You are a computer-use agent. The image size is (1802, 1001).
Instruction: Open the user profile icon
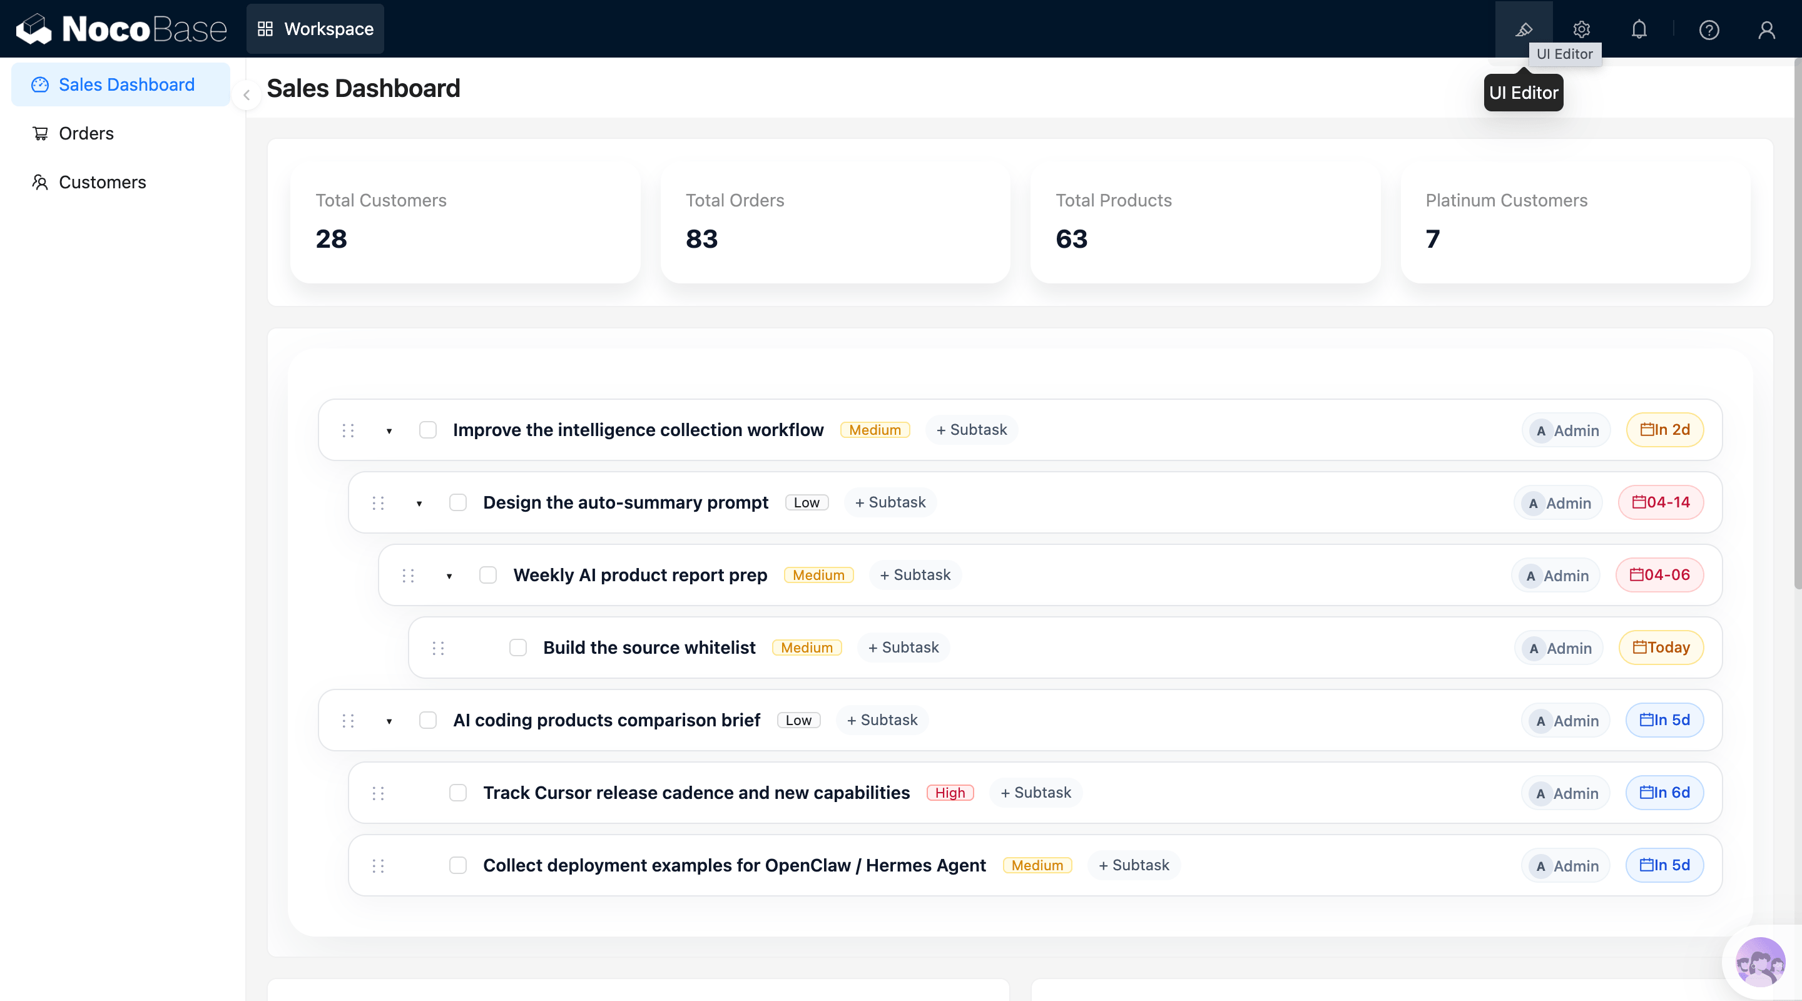coord(1766,29)
